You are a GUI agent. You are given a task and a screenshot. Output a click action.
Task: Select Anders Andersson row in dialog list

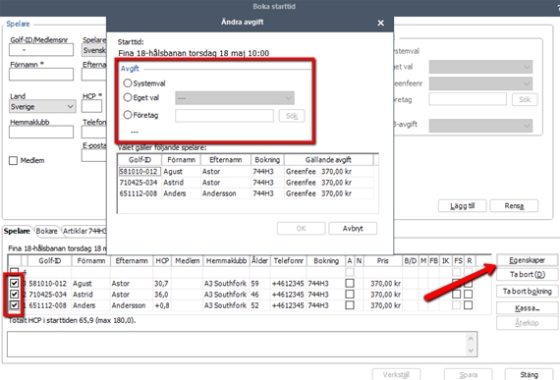246,193
